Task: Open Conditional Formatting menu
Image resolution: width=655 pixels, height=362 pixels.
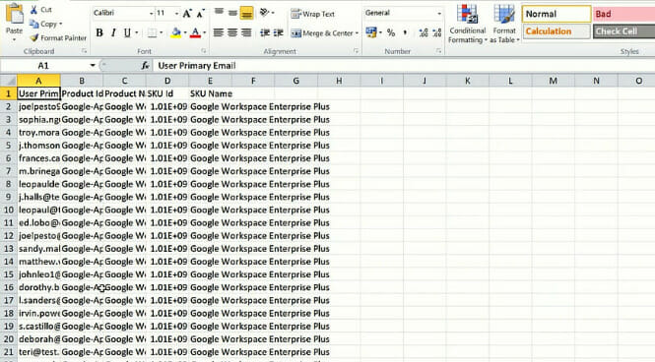Action: (x=468, y=25)
